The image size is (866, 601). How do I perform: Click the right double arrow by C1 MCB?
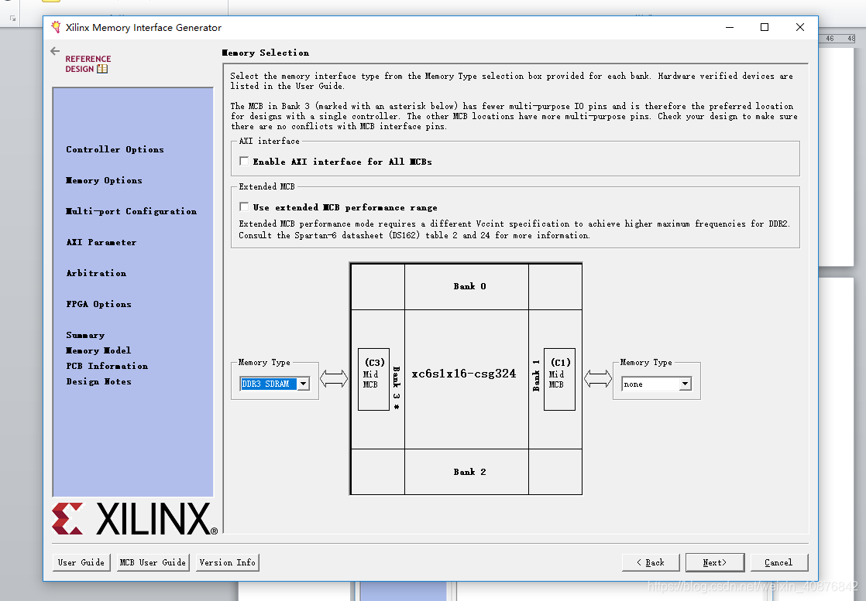597,379
